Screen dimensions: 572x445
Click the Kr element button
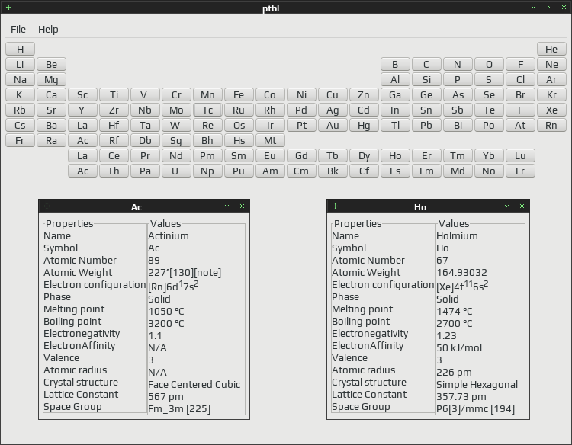pos(551,94)
